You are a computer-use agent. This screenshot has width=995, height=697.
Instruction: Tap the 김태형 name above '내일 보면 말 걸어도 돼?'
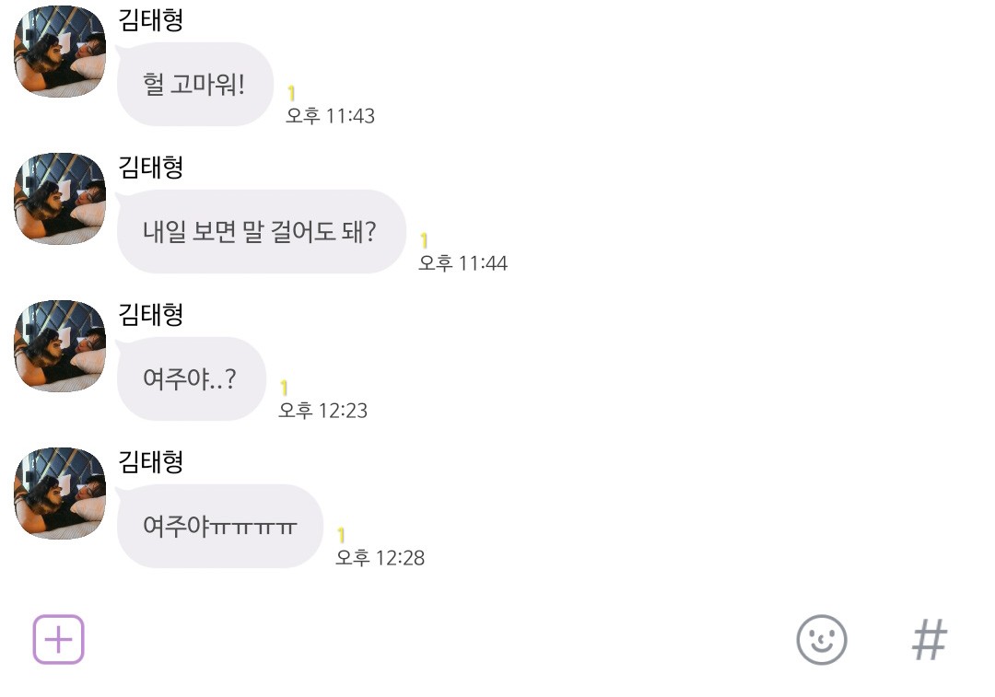151,167
